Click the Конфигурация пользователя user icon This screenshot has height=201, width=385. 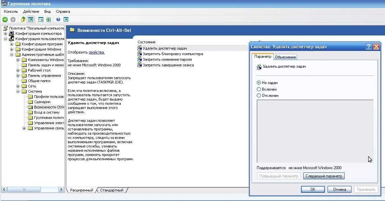[11, 39]
